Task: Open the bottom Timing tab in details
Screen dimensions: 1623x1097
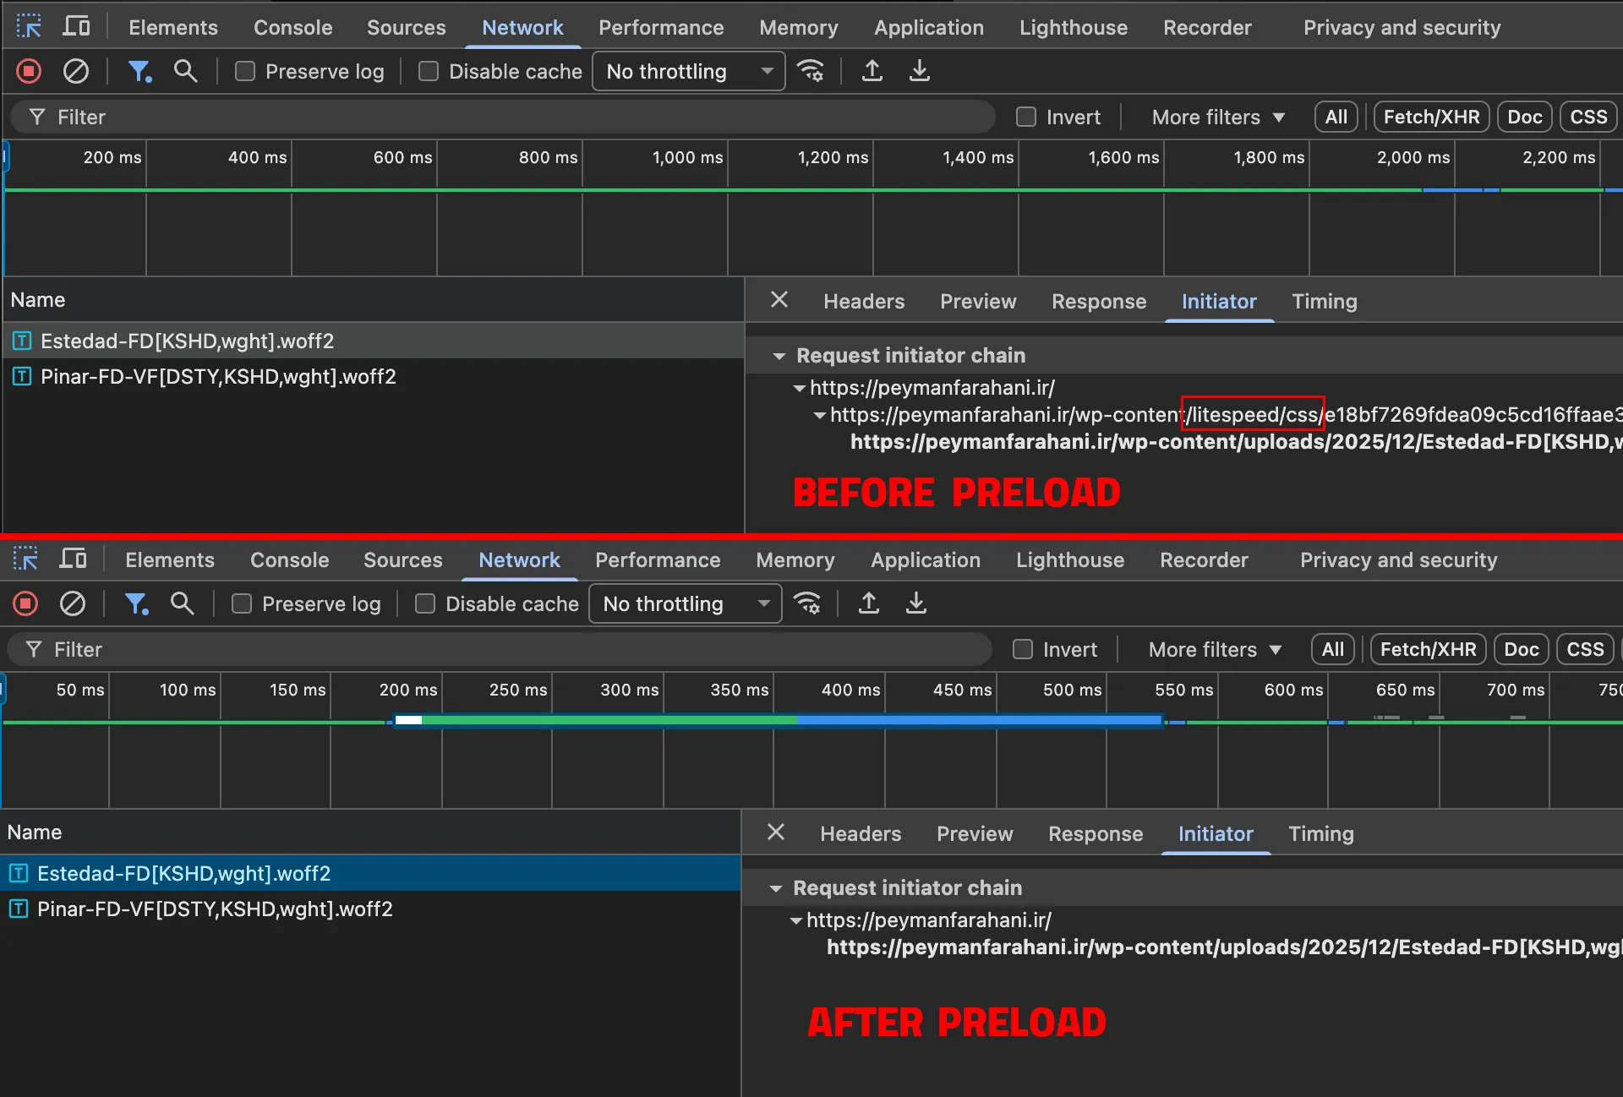Action: click(1320, 834)
